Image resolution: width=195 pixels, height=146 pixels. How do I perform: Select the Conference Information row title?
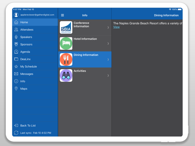tap(81, 24)
